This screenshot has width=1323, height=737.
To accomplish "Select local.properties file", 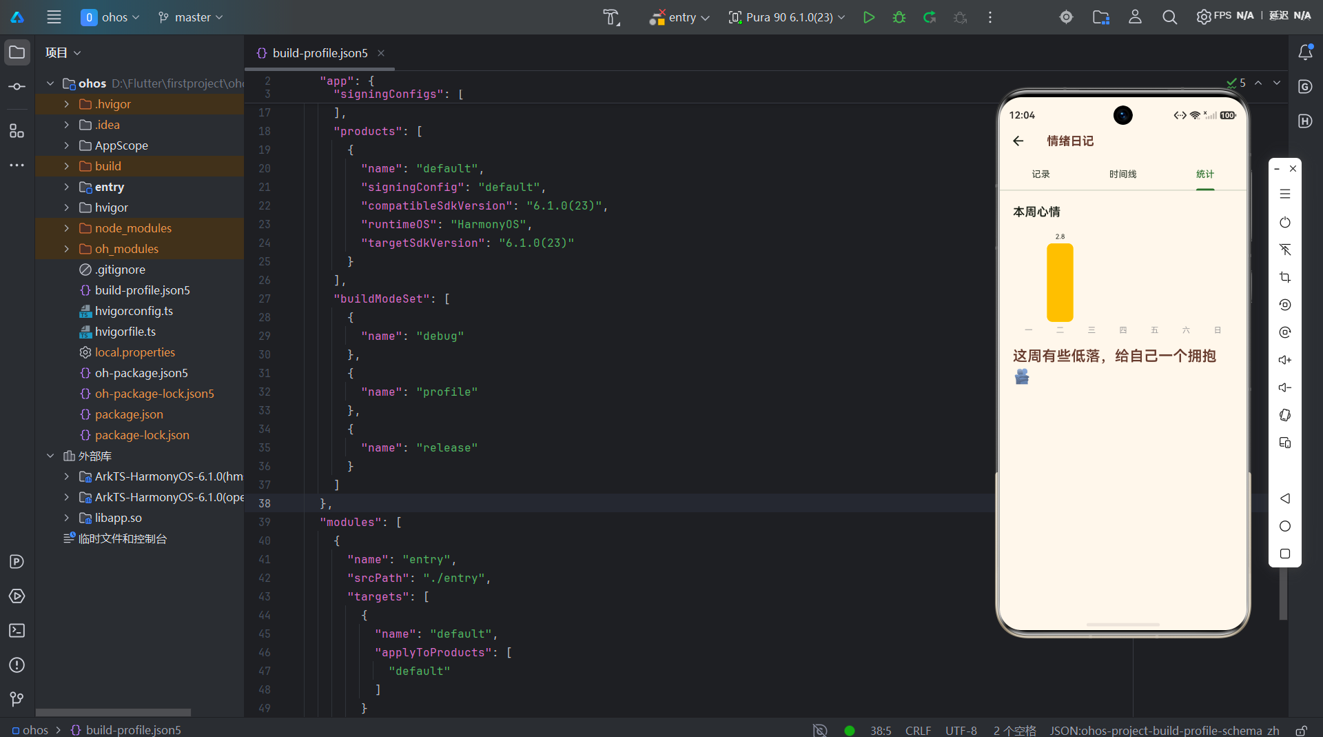I will [134, 352].
